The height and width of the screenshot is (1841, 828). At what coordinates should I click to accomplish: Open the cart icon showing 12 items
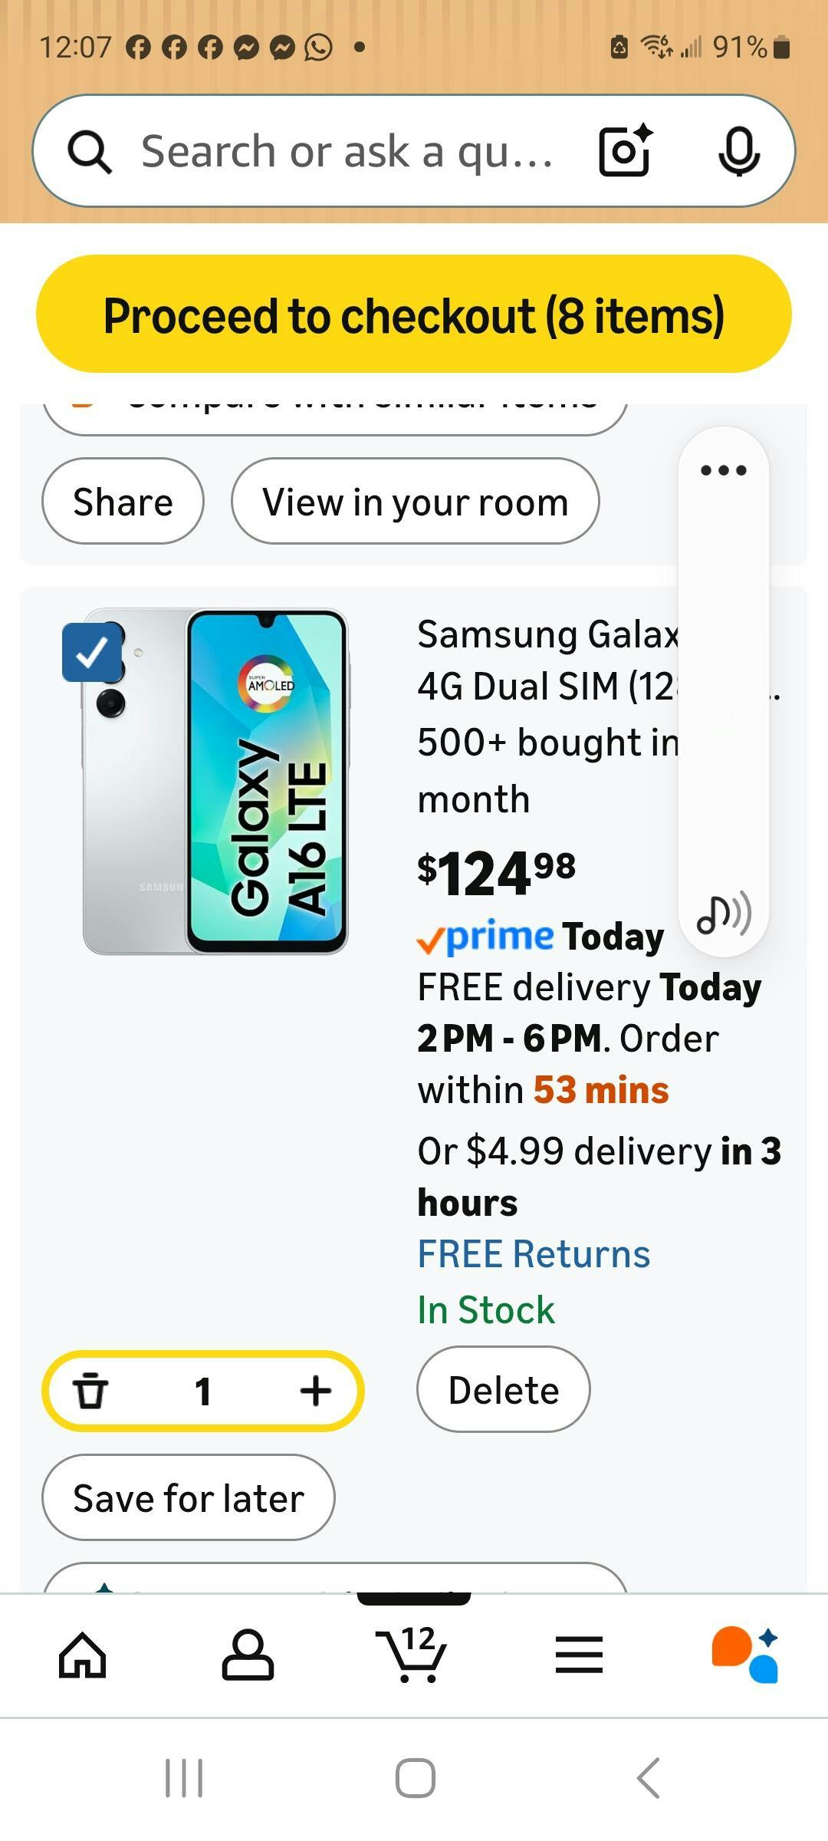412,1655
